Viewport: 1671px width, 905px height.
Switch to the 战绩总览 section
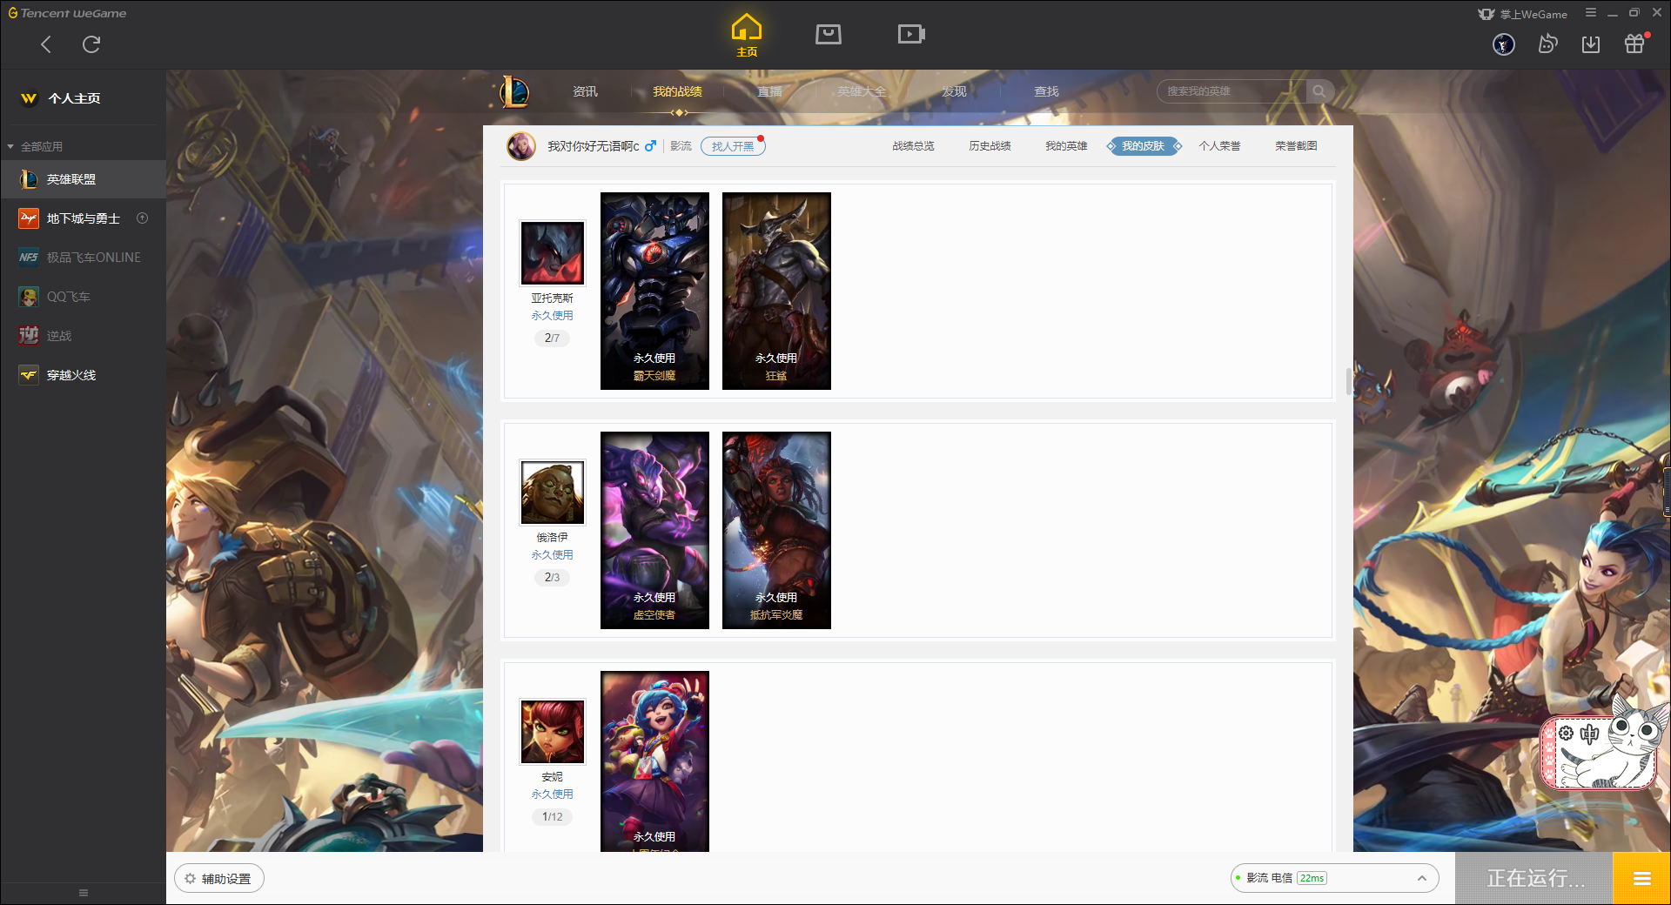tap(913, 146)
